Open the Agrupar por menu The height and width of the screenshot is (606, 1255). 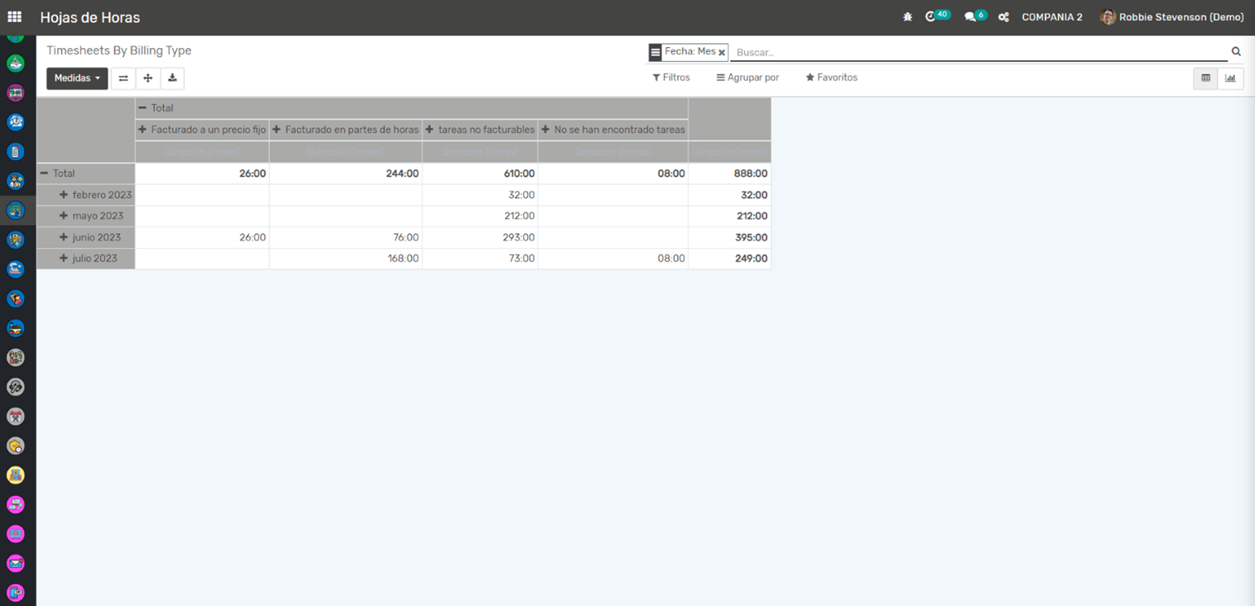point(747,78)
